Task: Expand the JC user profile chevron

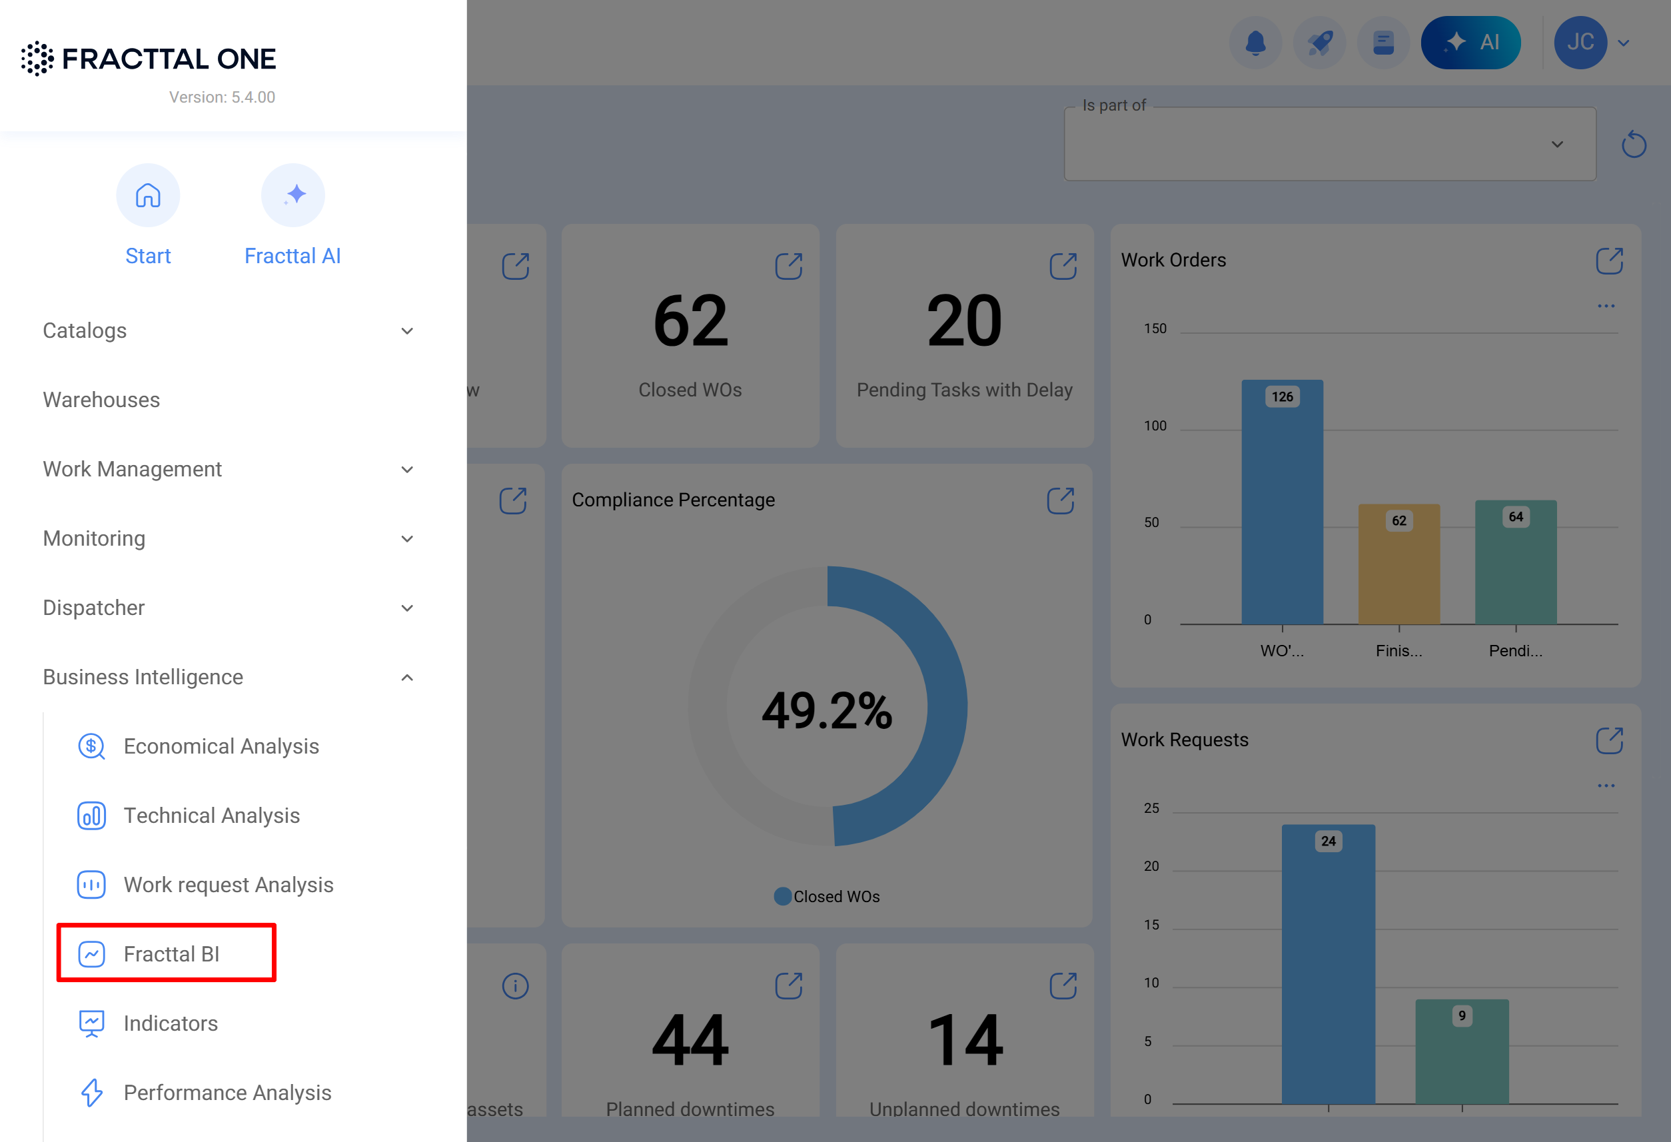Action: pos(1624,43)
